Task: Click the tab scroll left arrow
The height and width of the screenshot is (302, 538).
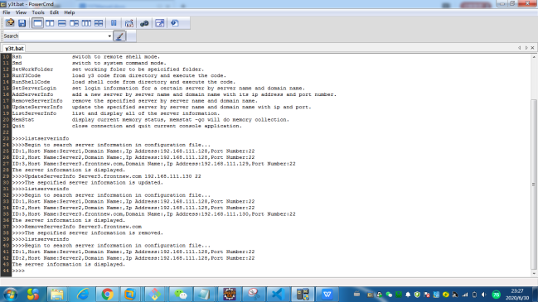Action: (520, 48)
